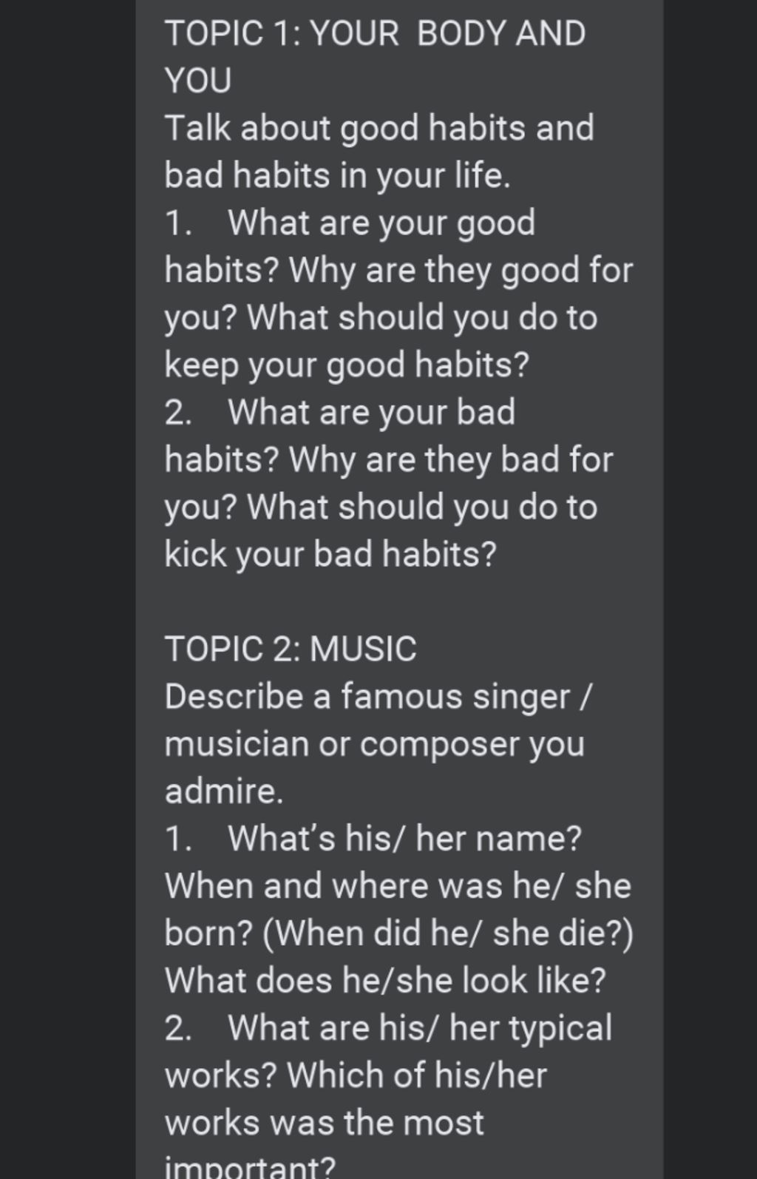Click 'When and where was he/ she' line
The height and width of the screenshot is (1179, 757).
(x=398, y=886)
